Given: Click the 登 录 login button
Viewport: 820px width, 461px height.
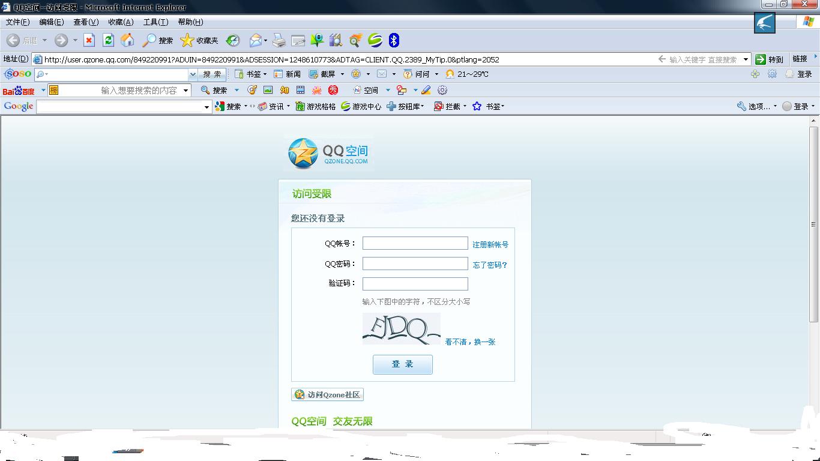Looking at the screenshot, I should coord(402,364).
